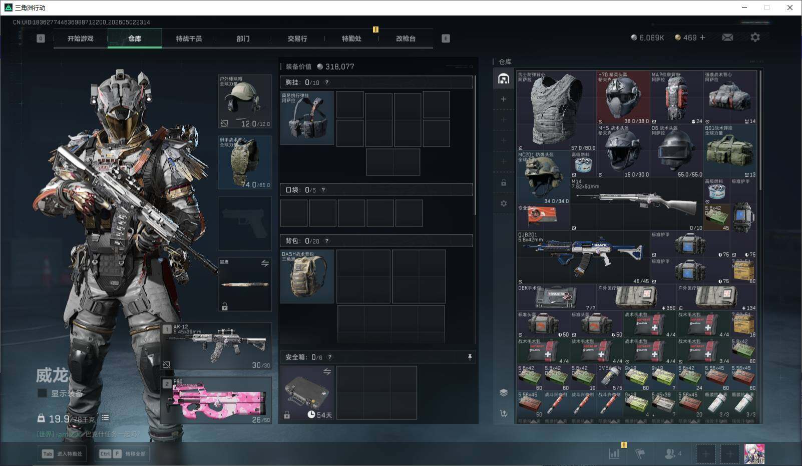Screen dimensions: 802x466
Task: Click the pin icon in safe box header
Action: coord(470,357)
